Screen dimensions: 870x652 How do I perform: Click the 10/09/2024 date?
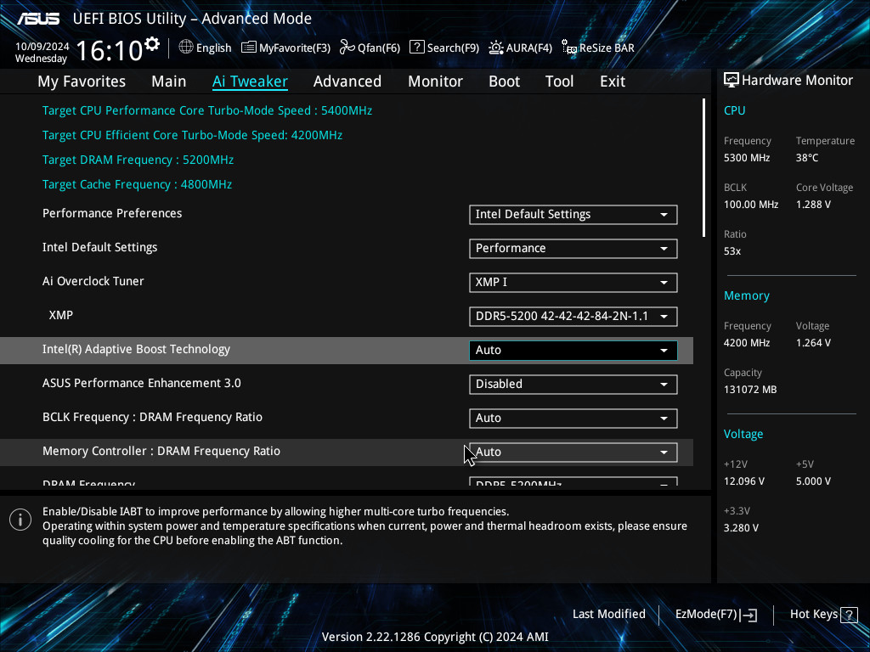(42, 46)
